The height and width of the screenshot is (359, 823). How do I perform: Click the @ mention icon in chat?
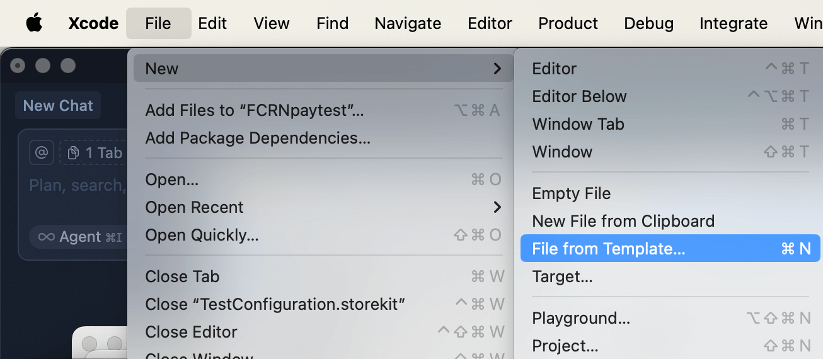(41, 152)
